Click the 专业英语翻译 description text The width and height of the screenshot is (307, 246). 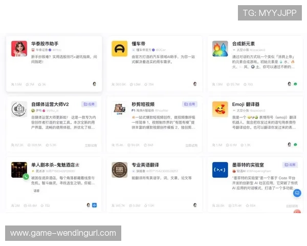tap(162, 178)
